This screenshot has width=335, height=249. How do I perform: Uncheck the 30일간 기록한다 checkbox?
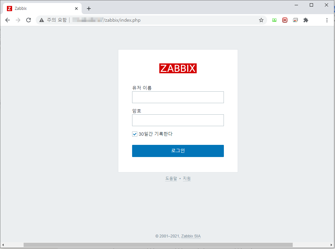point(135,134)
